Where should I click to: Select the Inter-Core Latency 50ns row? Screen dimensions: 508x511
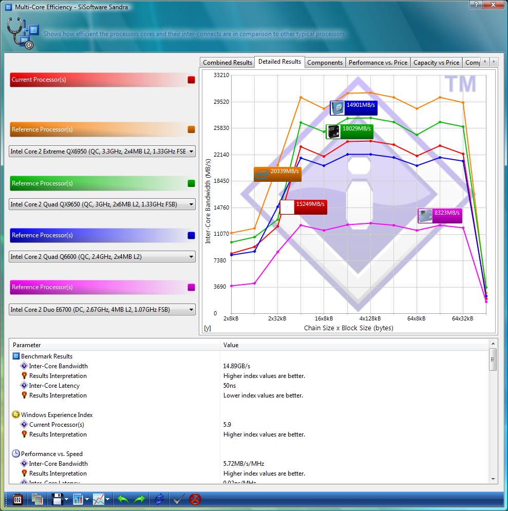250,386
